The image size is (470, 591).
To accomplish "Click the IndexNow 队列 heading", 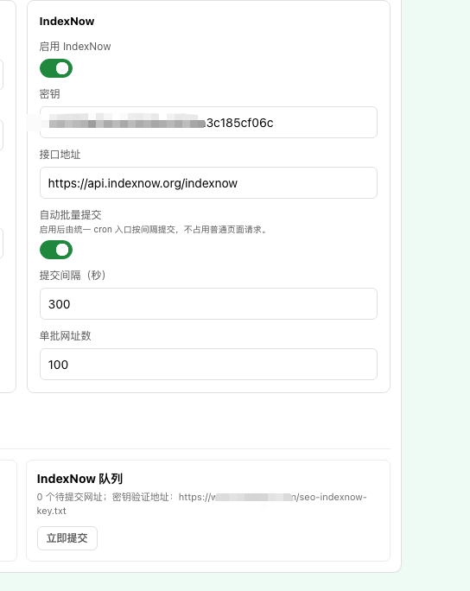I will [x=79, y=479].
